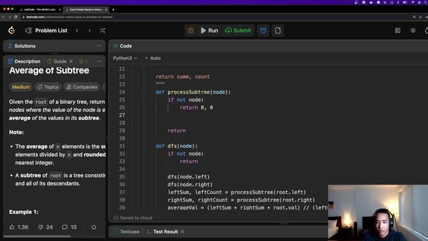Click the Medium difficulty tag
Viewport: 428px width, 241px height.
[21, 87]
